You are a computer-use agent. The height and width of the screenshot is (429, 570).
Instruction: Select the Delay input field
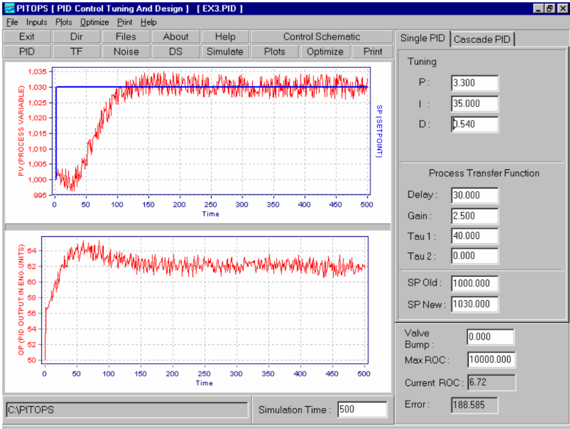click(x=475, y=196)
